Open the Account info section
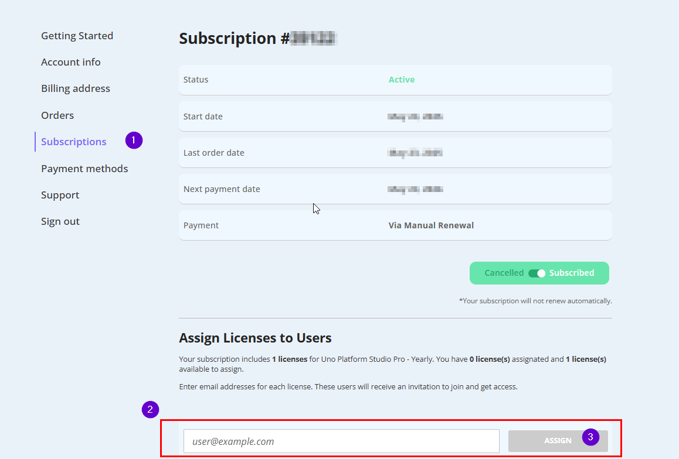 click(71, 62)
